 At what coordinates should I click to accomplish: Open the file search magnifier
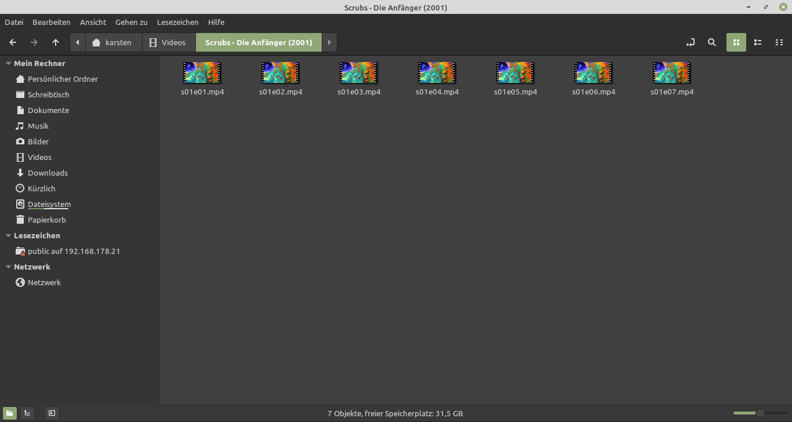coord(712,42)
